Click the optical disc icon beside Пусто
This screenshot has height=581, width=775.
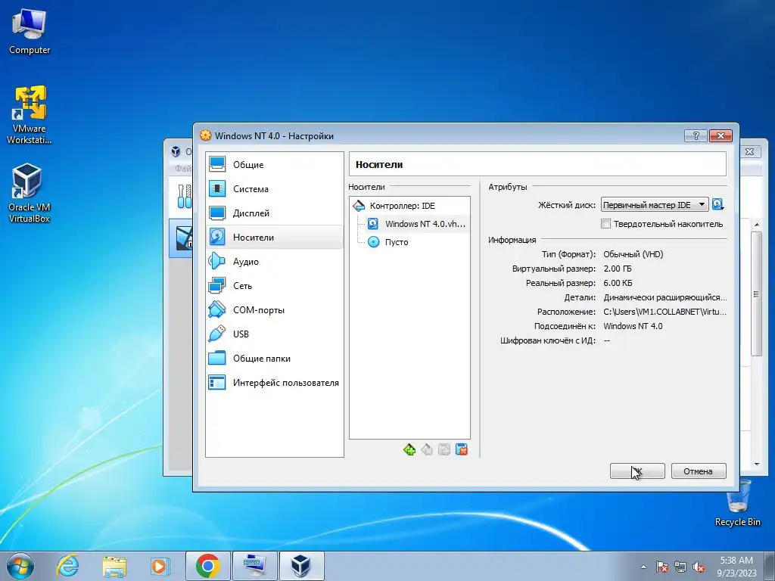374,242
